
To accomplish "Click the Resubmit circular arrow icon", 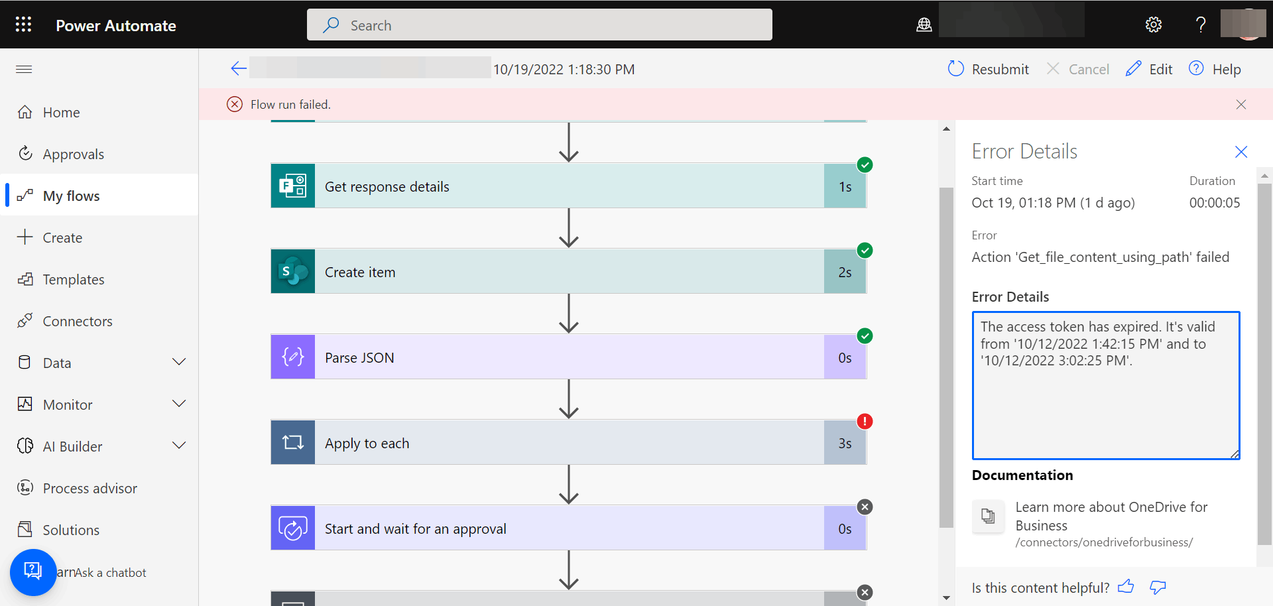I will point(955,68).
